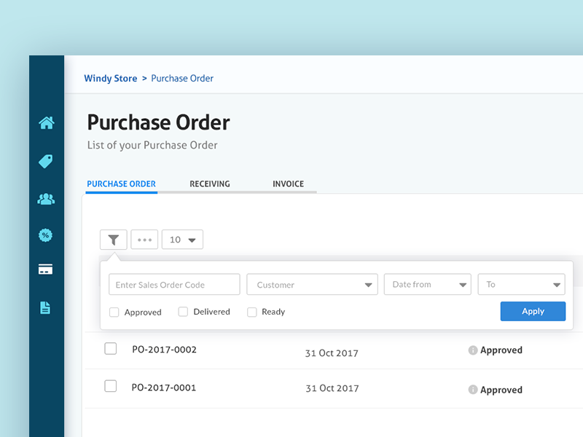Tick the Approved filter checkbox
Screen dimensions: 583x437
pos(114,312)
